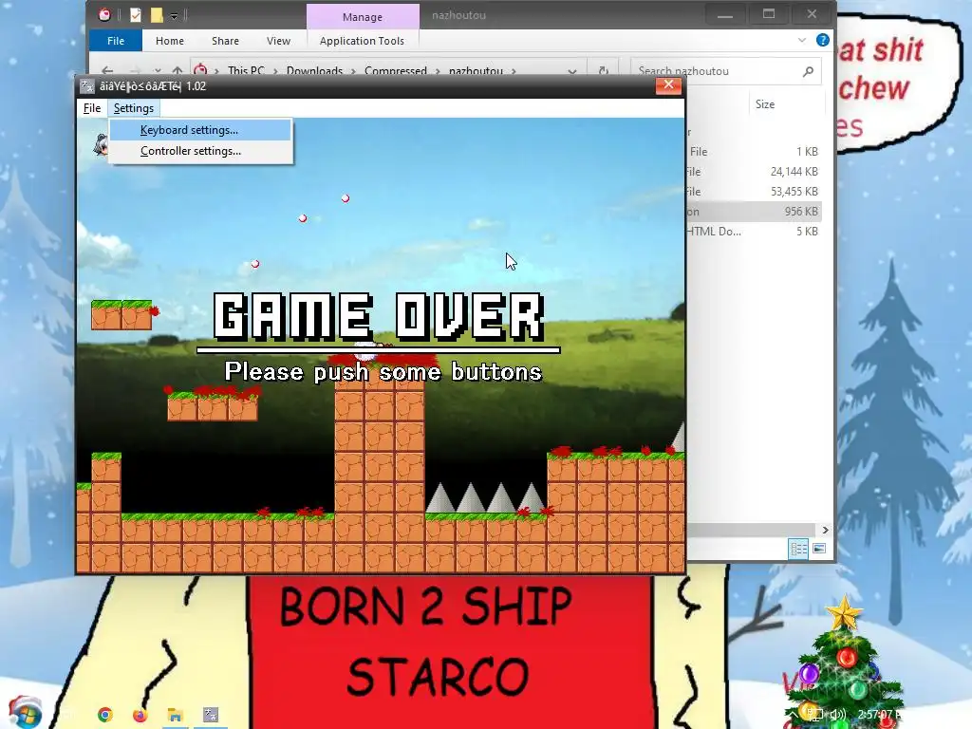Click the search magnifier icon in Explorer
This screenshot has height=729, width=972.
pyautogui.click(x=808, y=71)
